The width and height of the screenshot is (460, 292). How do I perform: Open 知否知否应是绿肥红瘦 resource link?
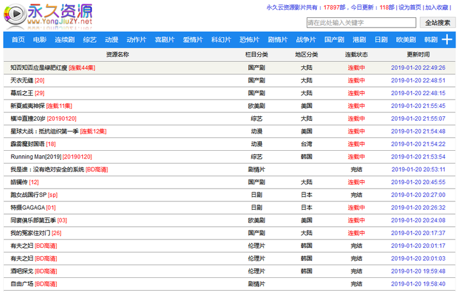39,68
